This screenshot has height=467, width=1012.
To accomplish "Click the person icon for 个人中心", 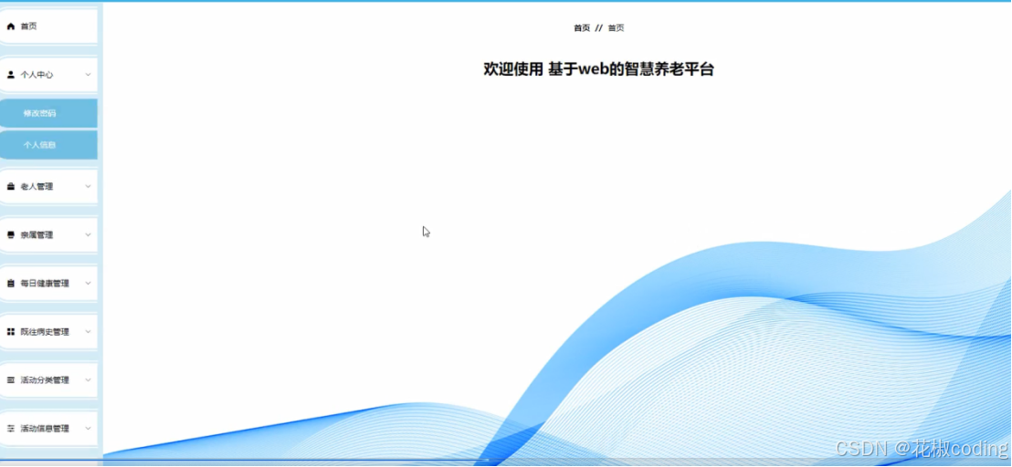I will 10,75.
